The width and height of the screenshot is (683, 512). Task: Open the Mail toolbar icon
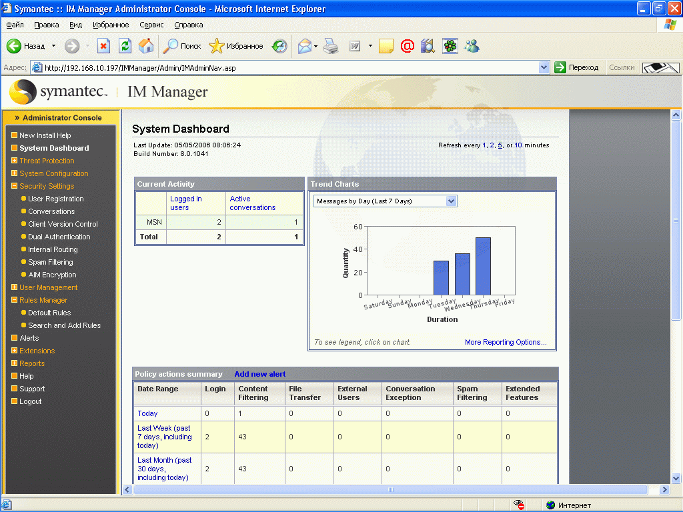pos(305,46)
